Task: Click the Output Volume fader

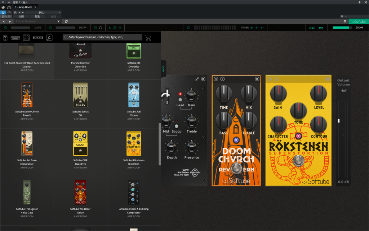Action: tap(339, 121)
